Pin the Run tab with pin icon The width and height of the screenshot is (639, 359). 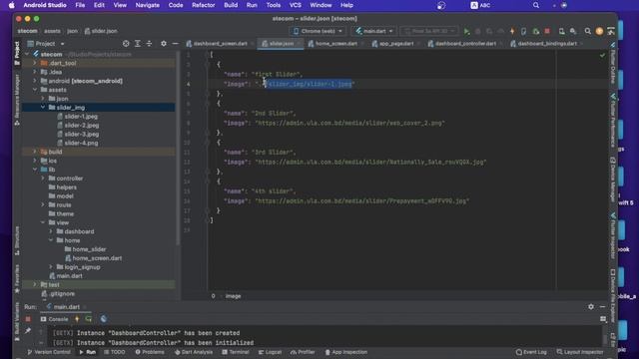point(28,331)
